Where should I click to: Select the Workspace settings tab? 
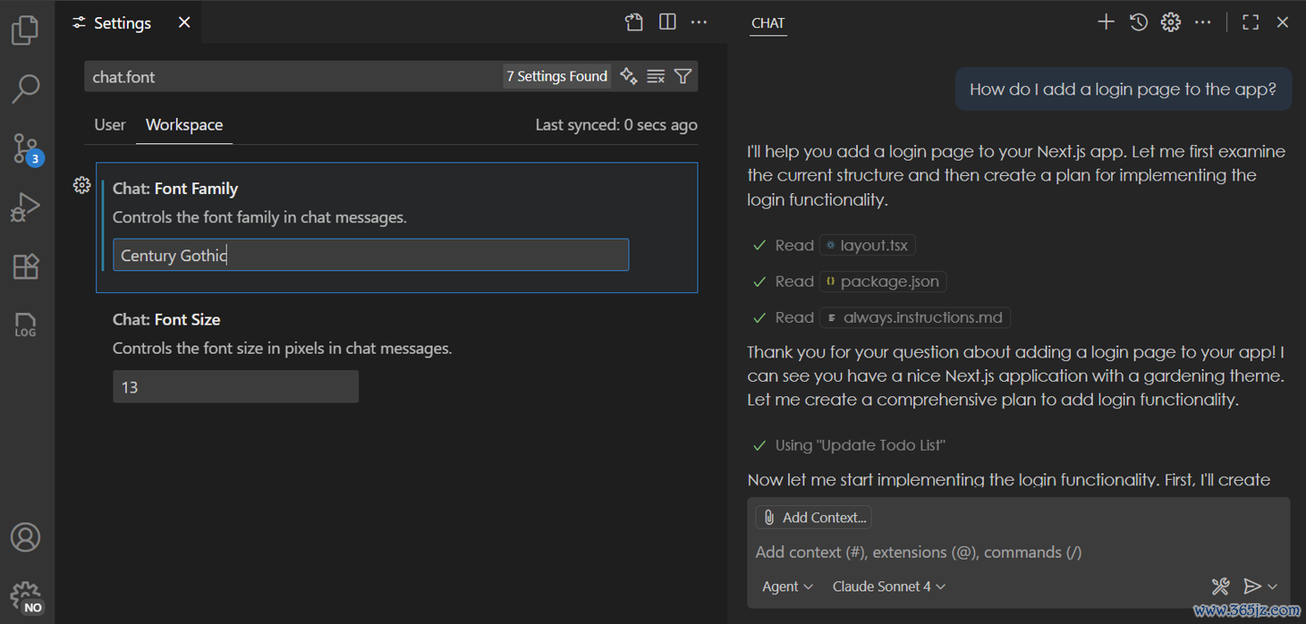click(184, 125)
